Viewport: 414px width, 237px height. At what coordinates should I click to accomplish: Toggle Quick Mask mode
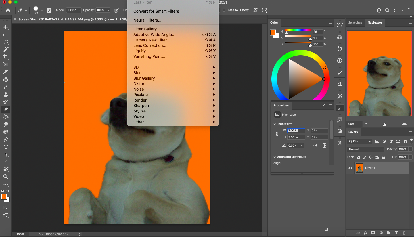6,207
